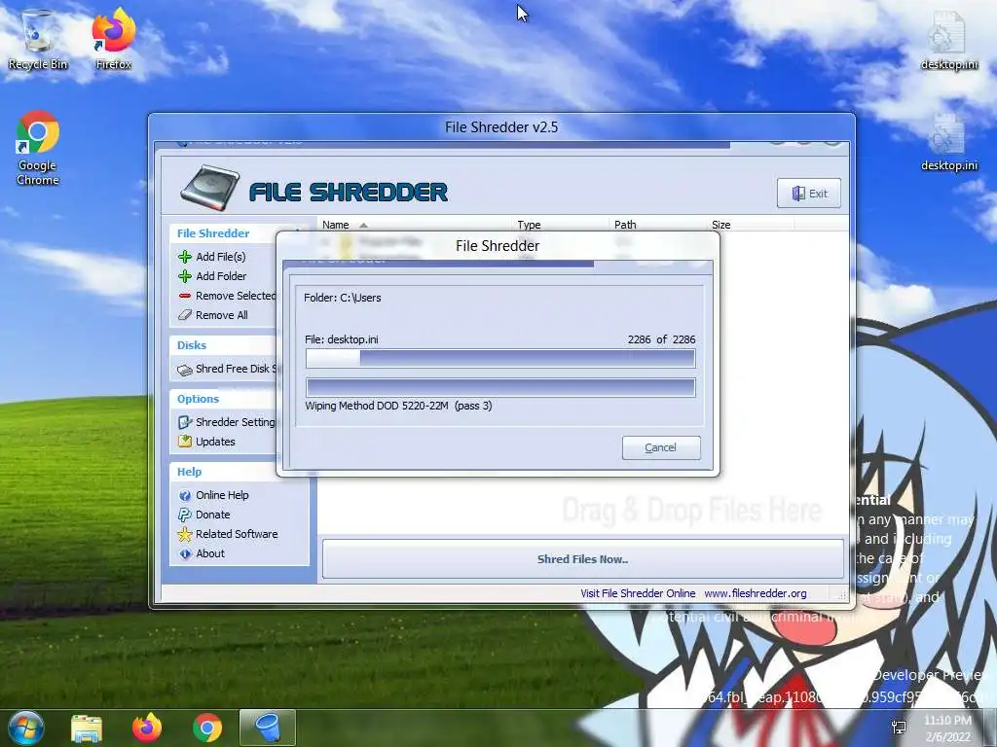
Task: Click the red minus Remove Selected icon
Action: (185, 296)
